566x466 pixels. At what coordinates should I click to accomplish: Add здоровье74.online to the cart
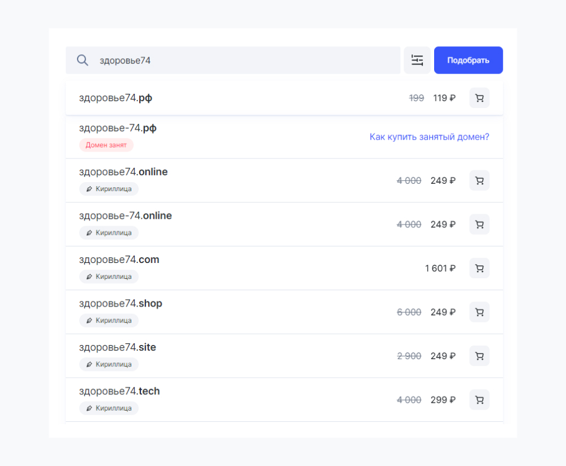coord(479,180)
